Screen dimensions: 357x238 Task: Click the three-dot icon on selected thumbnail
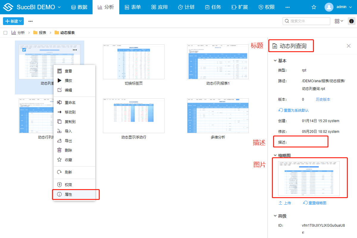click(75, 50)
